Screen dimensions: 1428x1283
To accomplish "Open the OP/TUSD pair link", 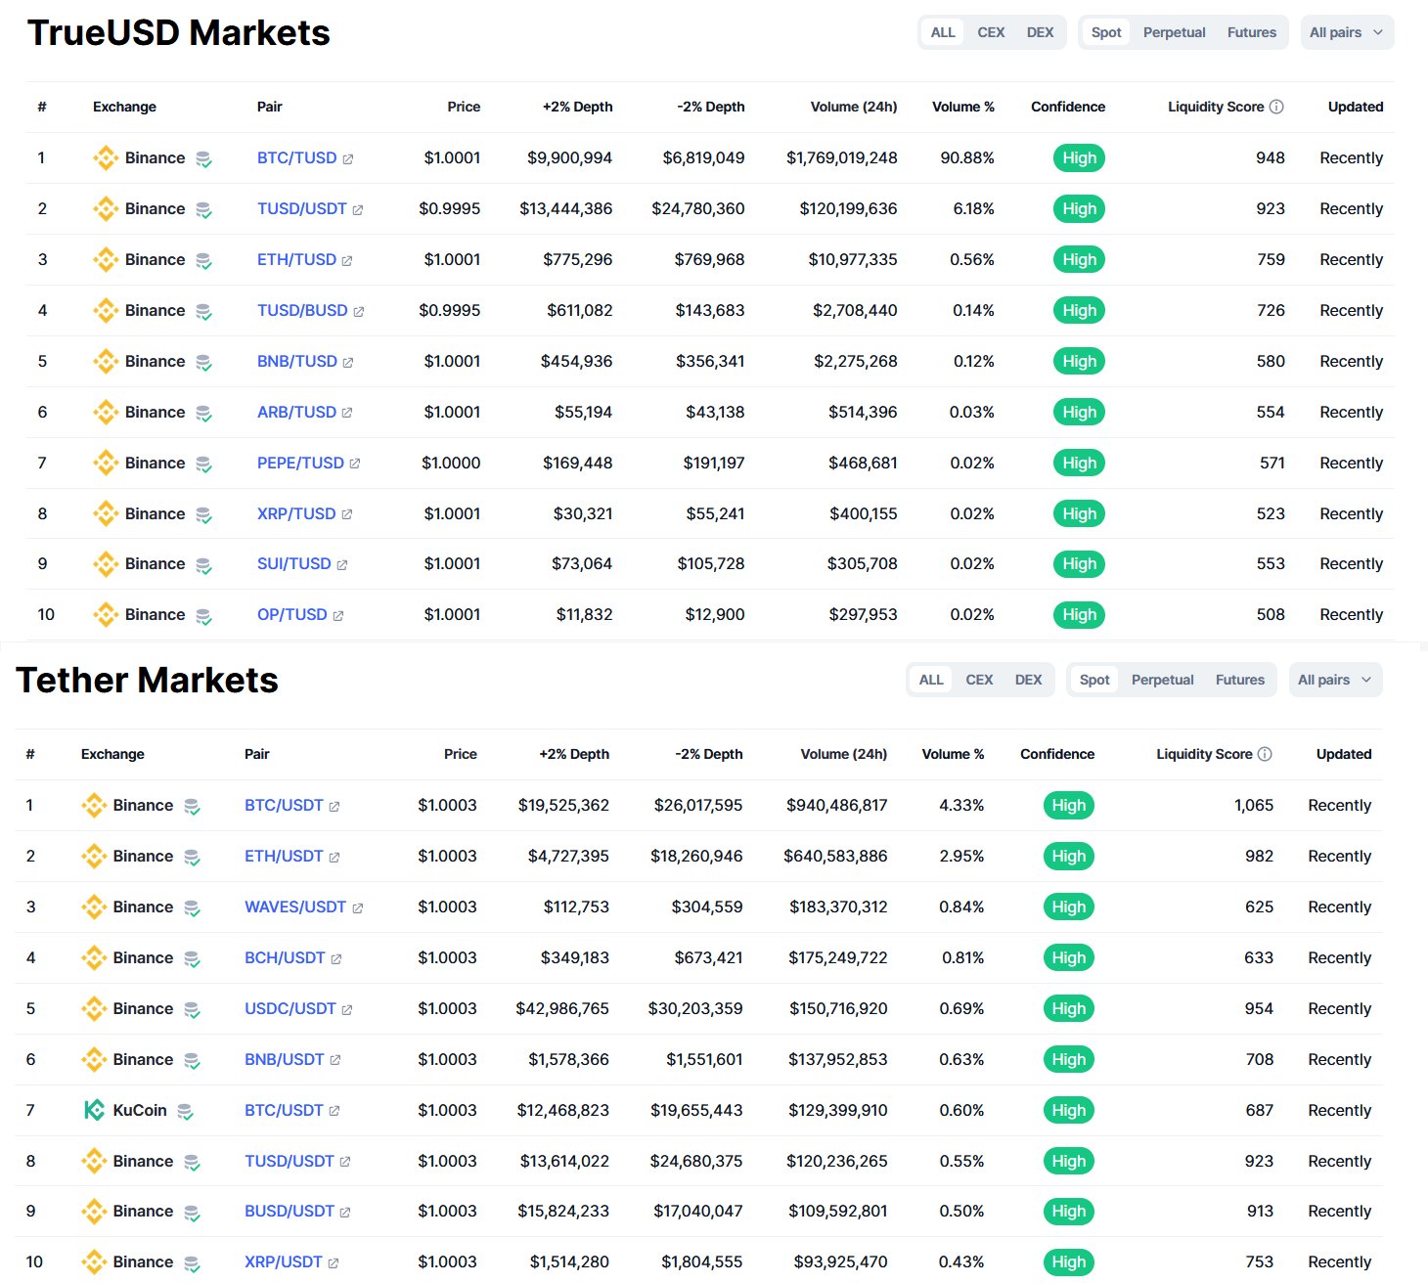I will click(291, 615).
